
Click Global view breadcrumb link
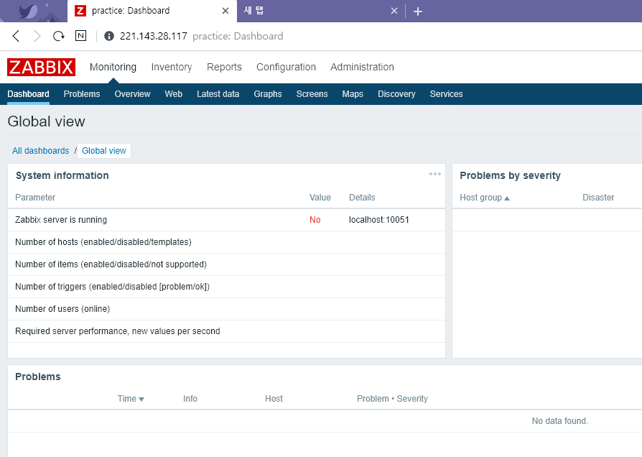(104, 151)
